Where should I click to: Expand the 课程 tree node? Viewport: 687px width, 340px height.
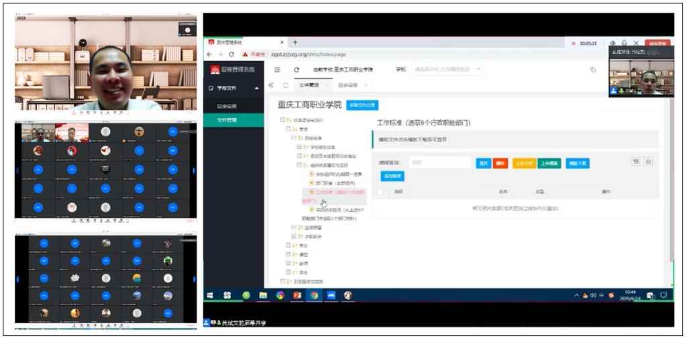[x=288, y=254]
